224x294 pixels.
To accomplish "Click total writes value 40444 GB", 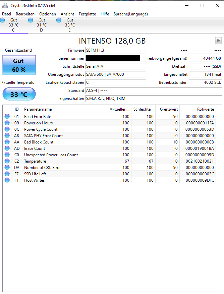I will coord(206,58).
